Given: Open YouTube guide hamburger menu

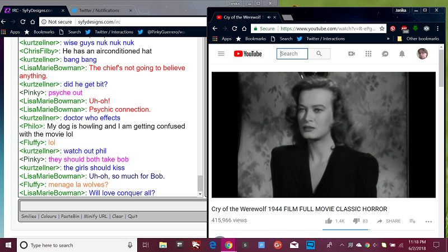Looking at the screenshot, I should [221, 54].
